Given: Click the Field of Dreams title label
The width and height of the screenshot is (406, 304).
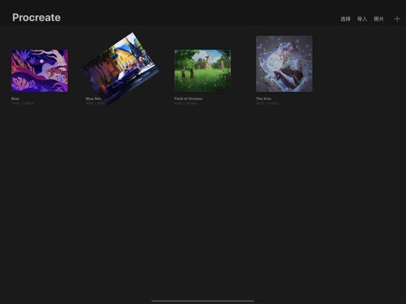Looking at the screenshot, I should click(188, 99).
